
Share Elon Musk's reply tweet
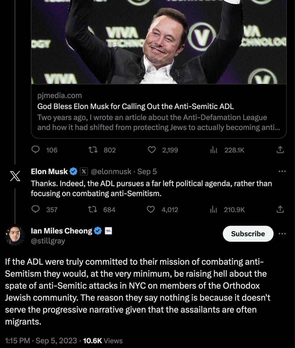[280, 209]
